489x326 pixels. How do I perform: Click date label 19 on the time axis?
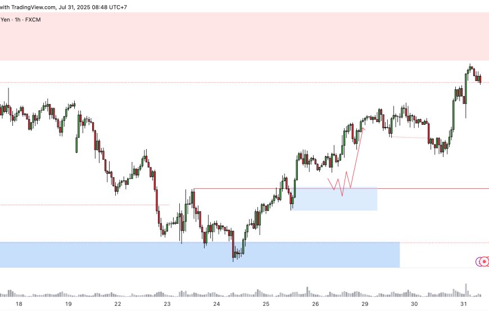click(68, 304)
